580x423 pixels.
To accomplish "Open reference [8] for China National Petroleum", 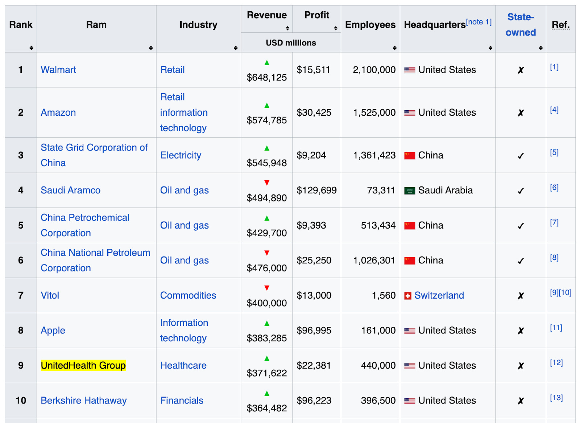I will (x=554, y=258).
